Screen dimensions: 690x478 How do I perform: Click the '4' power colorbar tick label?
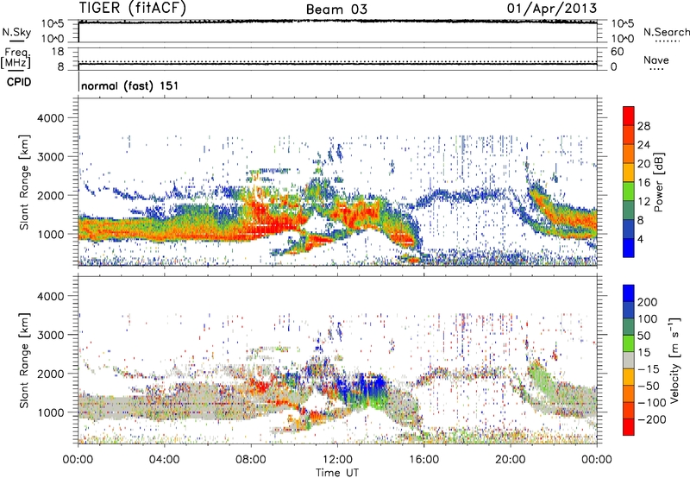tap(641, 239)
